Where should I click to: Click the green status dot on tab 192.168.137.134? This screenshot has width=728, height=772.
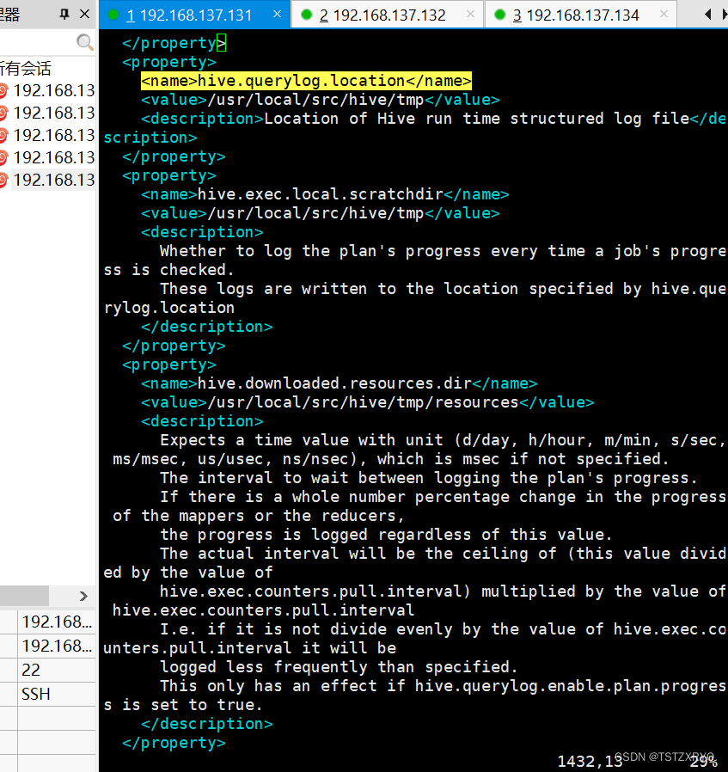coord(500,15)
